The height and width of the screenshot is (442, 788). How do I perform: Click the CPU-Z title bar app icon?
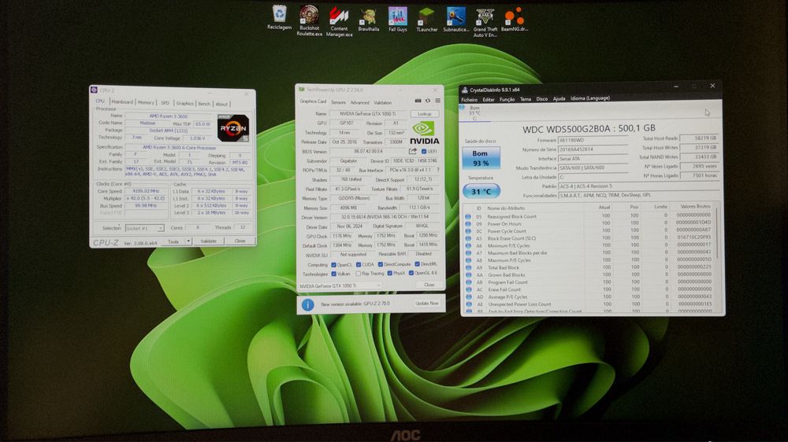point(94,90)
